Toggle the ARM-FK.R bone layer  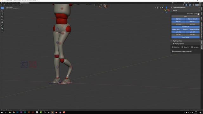coord(193,22)
